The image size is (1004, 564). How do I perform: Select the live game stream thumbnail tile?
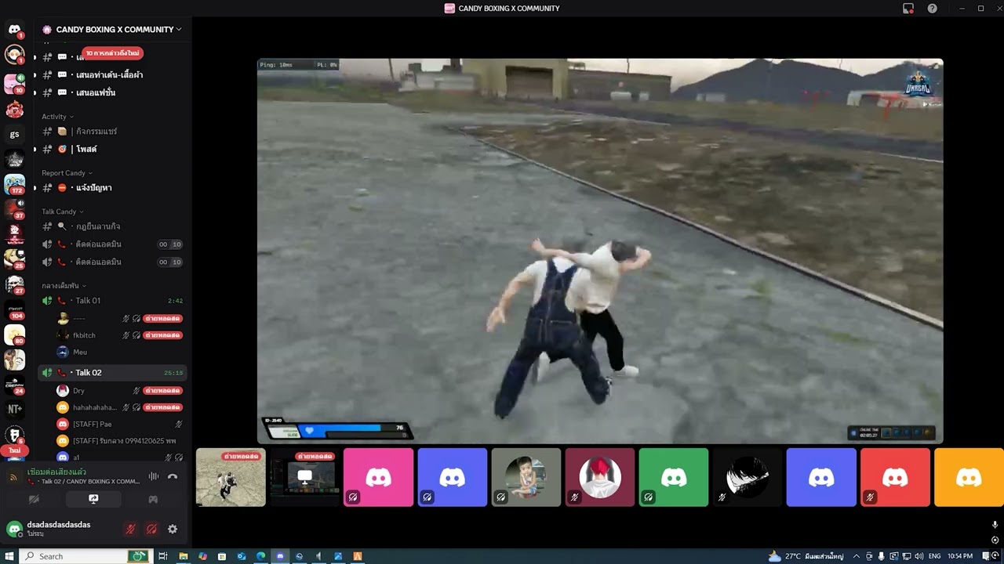tap(231, 477)
